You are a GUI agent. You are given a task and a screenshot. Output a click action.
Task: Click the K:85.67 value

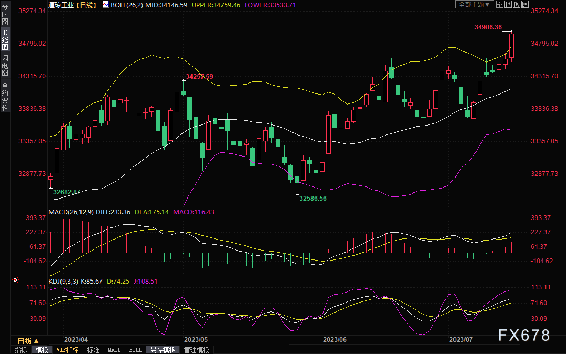(x=92, y=281)
